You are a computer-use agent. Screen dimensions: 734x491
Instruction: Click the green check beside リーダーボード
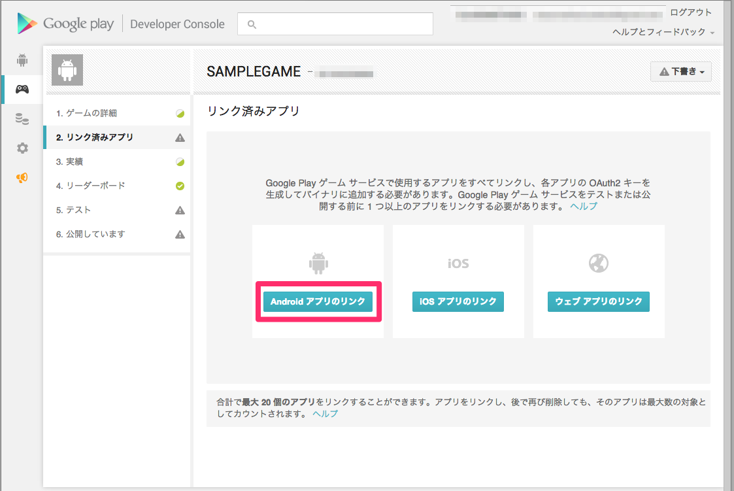180,185
